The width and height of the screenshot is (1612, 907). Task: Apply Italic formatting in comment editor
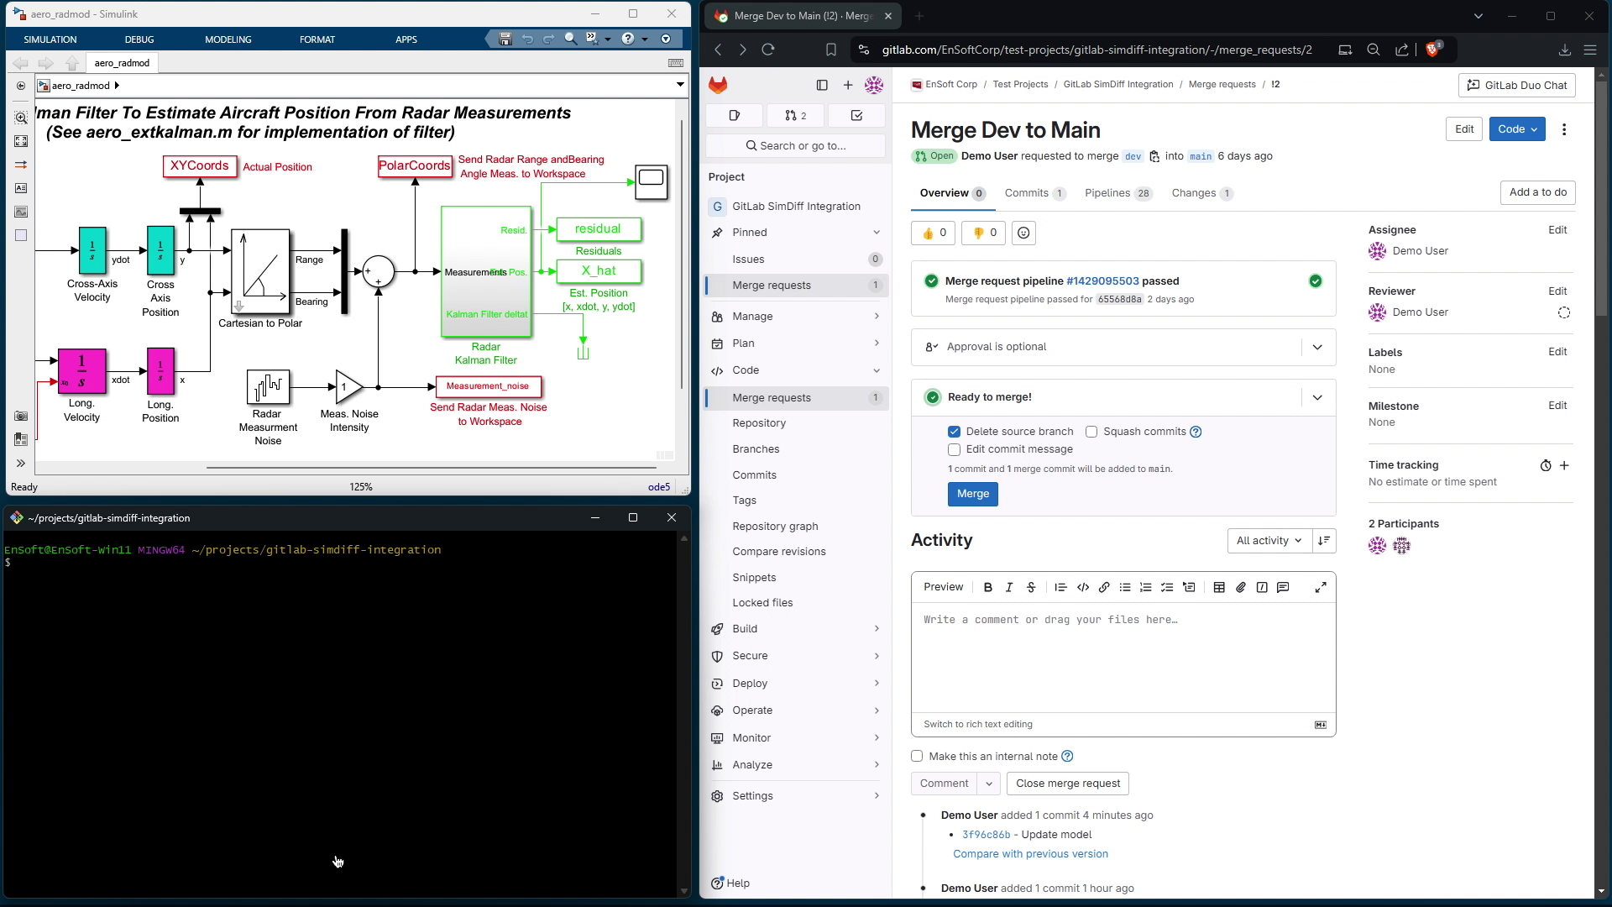point(1009,587)
